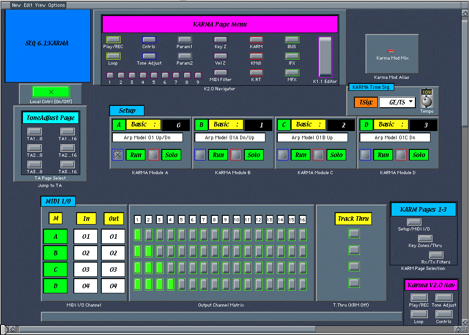Open the Key Zones/Thru page button
Image resolution: width=469 pixels, height=335 pixels.
pyautogui.click(x=425, y=239)
